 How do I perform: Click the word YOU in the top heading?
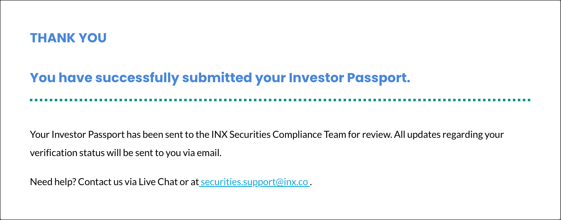tap(92, 38)
